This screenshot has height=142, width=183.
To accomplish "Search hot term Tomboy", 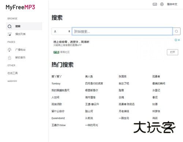I will click(56, 83).
